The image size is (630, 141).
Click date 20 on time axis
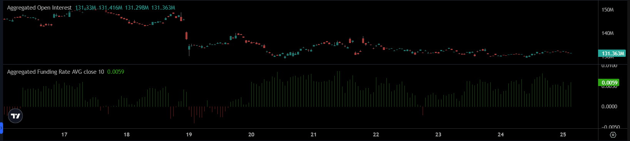click(x=251, y=134)
